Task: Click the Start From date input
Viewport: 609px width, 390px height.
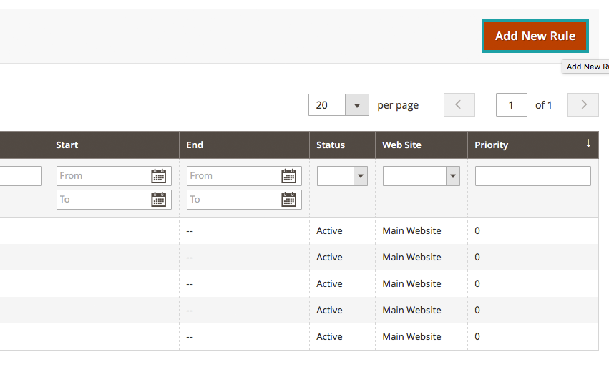Action: (102, 176)
